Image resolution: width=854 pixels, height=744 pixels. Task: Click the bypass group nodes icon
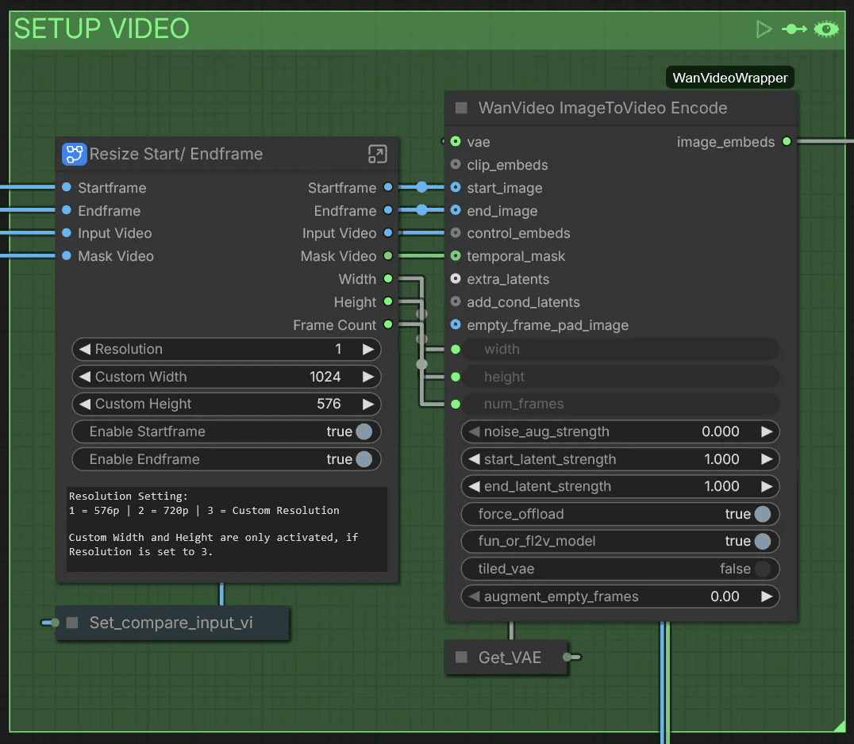click(x=794, y=29)
